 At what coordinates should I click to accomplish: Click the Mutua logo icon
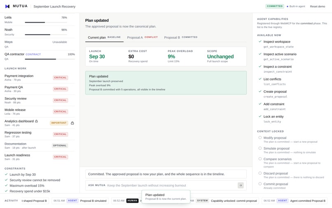pos(7,6)
